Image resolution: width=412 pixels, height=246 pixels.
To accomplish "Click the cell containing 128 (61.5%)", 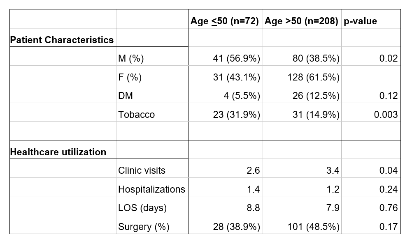I will tap(314, 77).
